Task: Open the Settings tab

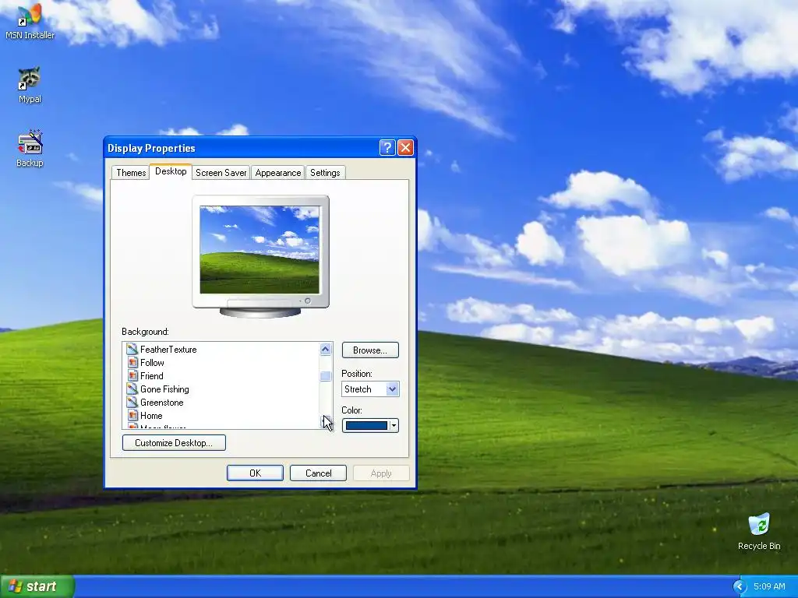Action: 325,172
